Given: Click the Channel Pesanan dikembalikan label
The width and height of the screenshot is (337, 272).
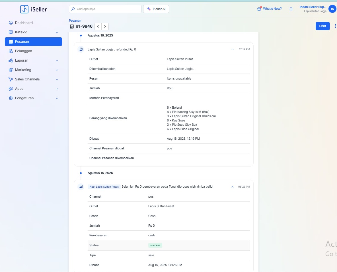Looking at the screenshot, I should point(112,158).
